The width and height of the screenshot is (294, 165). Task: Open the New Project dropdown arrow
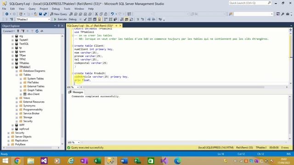click(24, 14)
